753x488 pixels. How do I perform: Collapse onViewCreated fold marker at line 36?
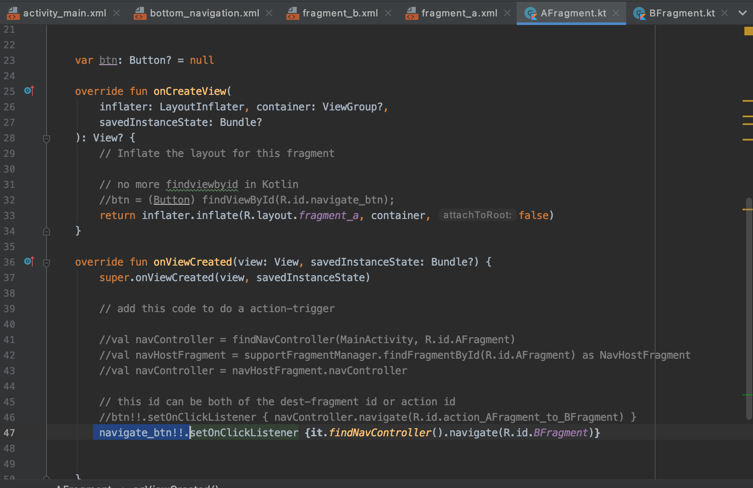pos(47,263)
